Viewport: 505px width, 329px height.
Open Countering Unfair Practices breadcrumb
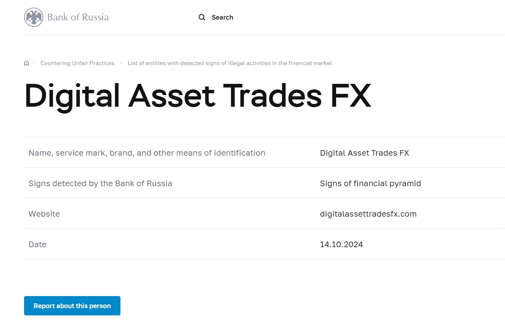[77, 63]
